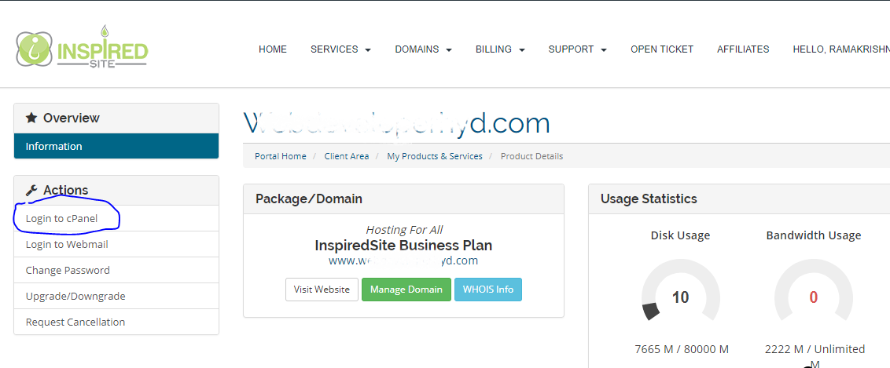
Task: Click the InspiredSite Business Plan title
Action: point(403,245)
